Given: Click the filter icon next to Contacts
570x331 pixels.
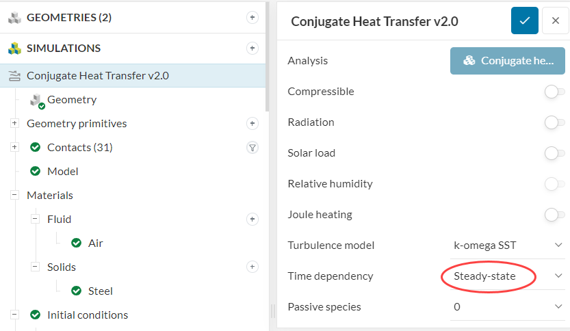Looking at the screenshot, I should 252,147.
